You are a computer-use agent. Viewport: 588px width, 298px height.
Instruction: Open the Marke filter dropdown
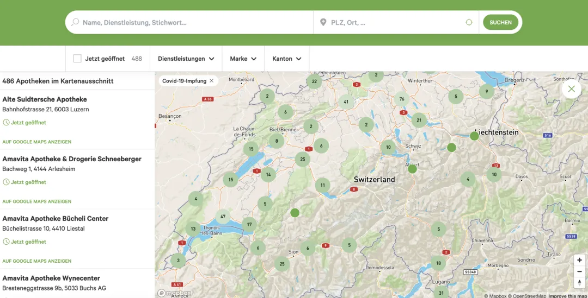click(243, 59)
